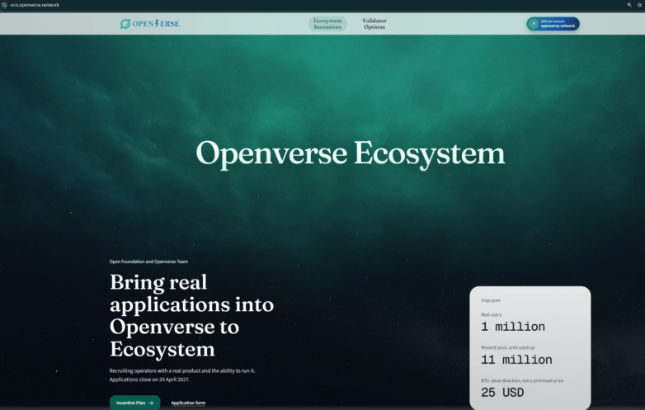
Task: Click the "11 million" reward pool value
Action: click(x=516, y=360)
